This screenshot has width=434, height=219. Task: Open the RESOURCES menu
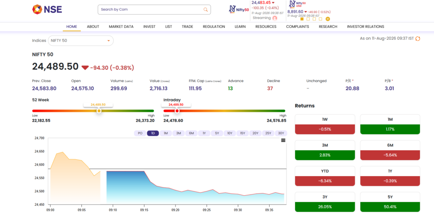point(266,27)
